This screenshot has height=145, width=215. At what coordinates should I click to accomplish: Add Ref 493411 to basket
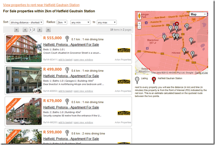65,60
